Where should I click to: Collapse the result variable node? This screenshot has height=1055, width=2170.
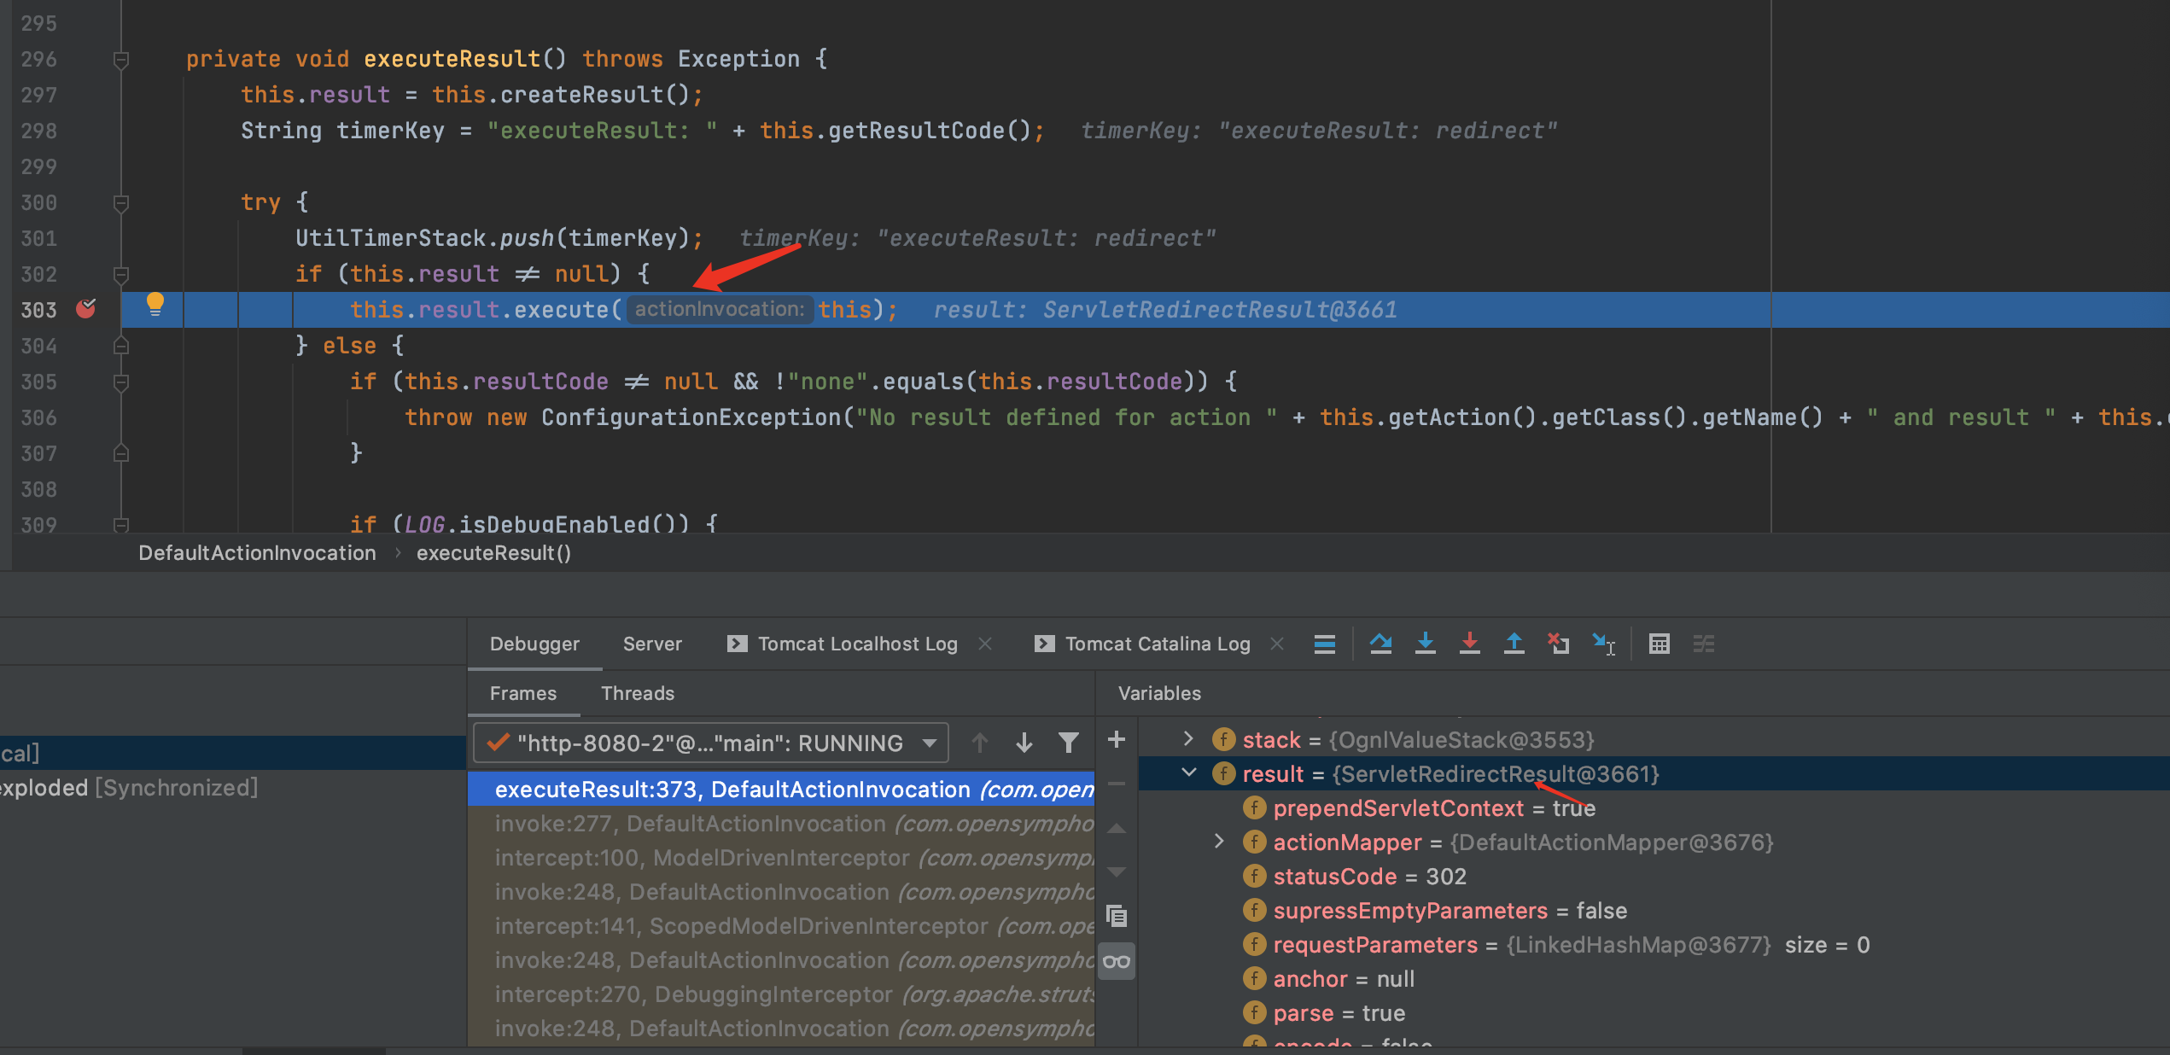tap(1187, 772)
